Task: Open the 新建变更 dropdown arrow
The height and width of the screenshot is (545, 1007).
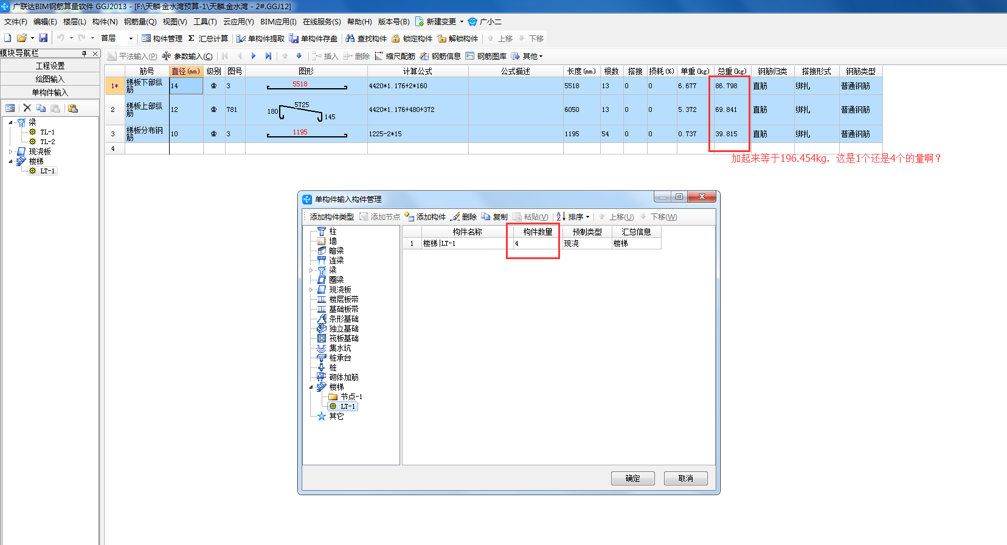Action: click(462, 21)
